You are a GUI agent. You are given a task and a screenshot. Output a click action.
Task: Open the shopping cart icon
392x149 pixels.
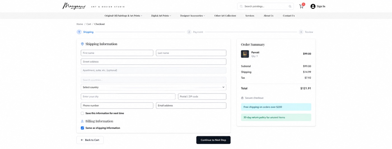[x=301, y=6]
